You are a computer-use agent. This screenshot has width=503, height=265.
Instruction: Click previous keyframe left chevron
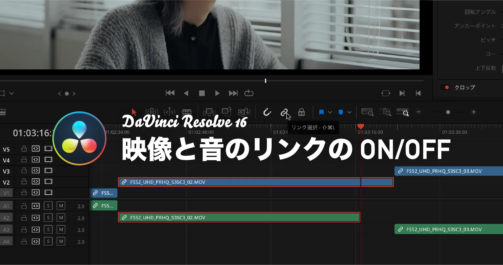point(60,94)
